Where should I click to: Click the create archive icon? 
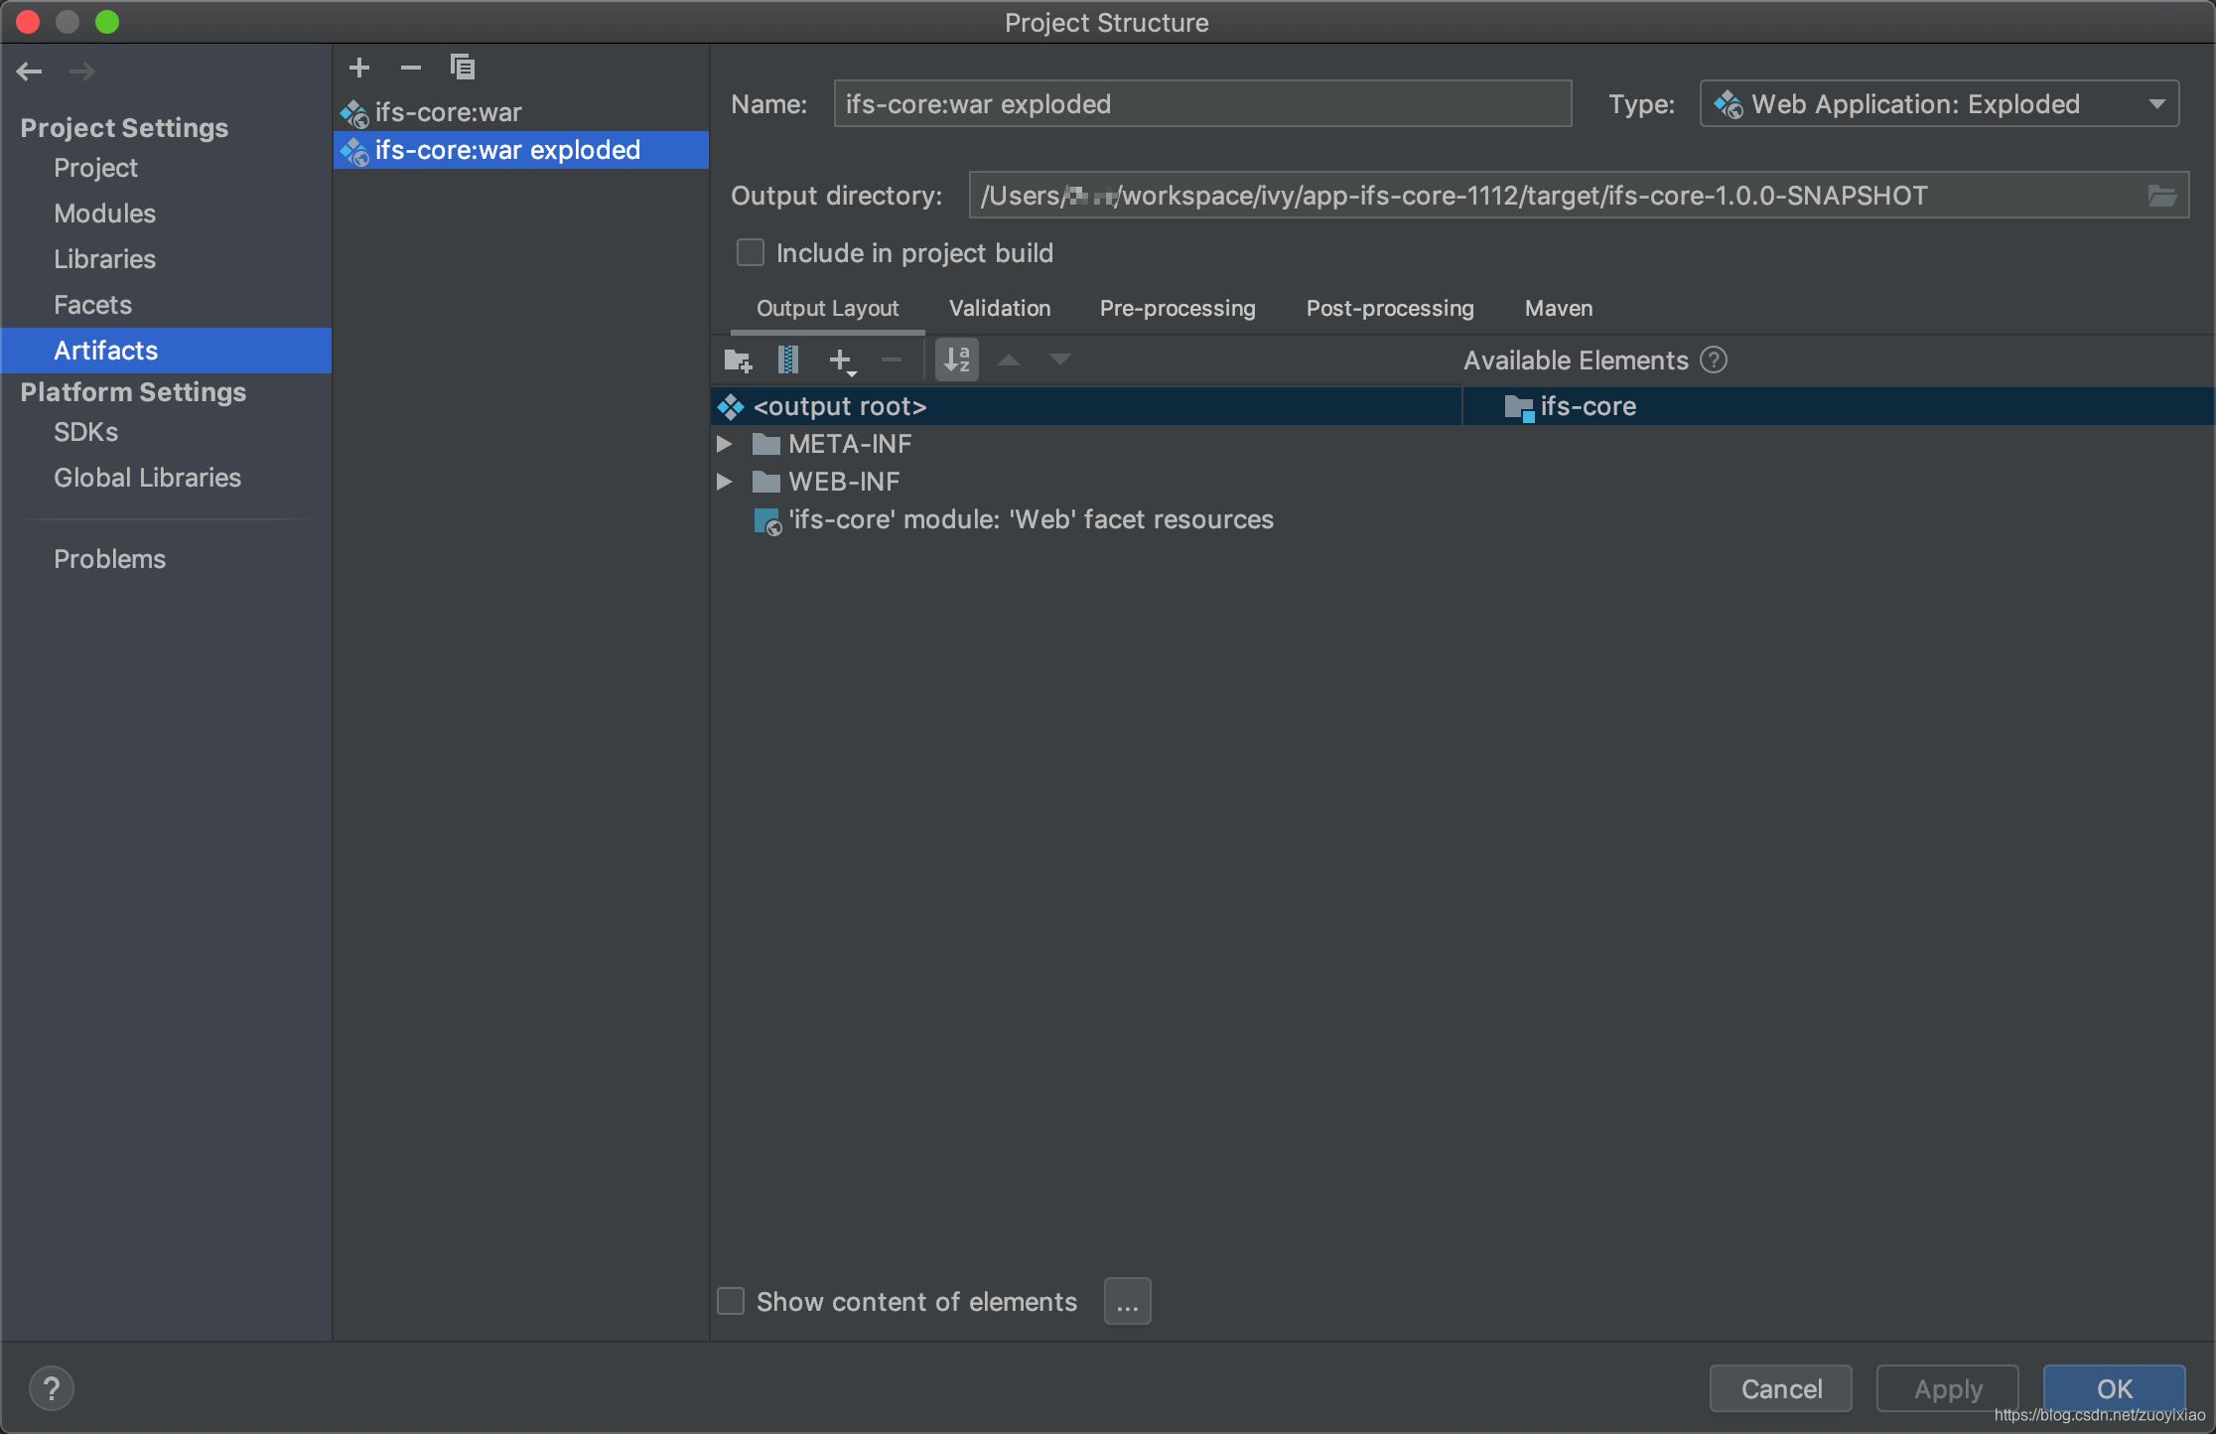[788, 359]
